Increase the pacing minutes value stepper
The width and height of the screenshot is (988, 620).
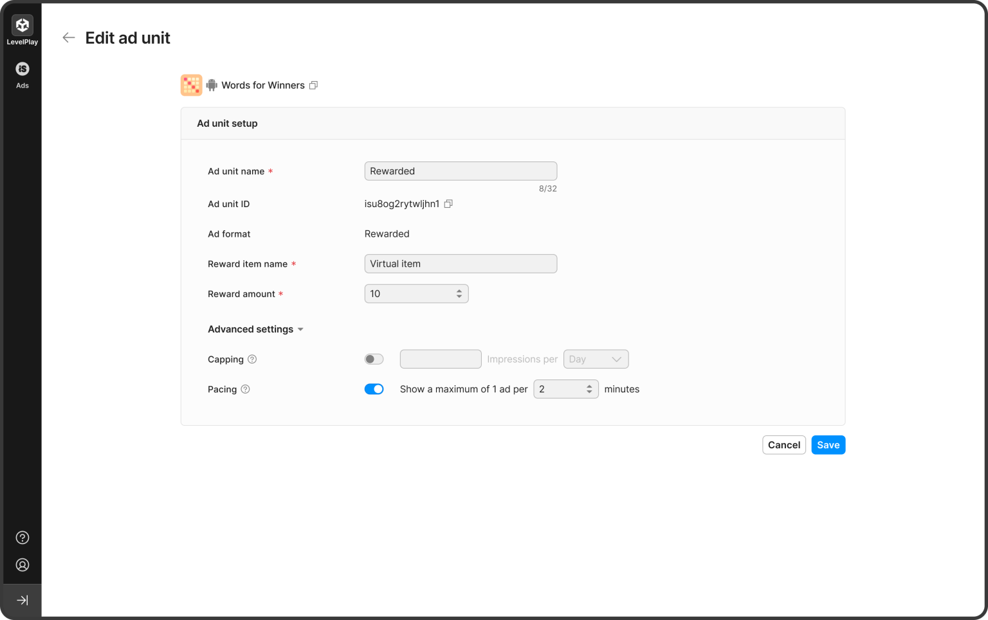click(x=589, y=386)
